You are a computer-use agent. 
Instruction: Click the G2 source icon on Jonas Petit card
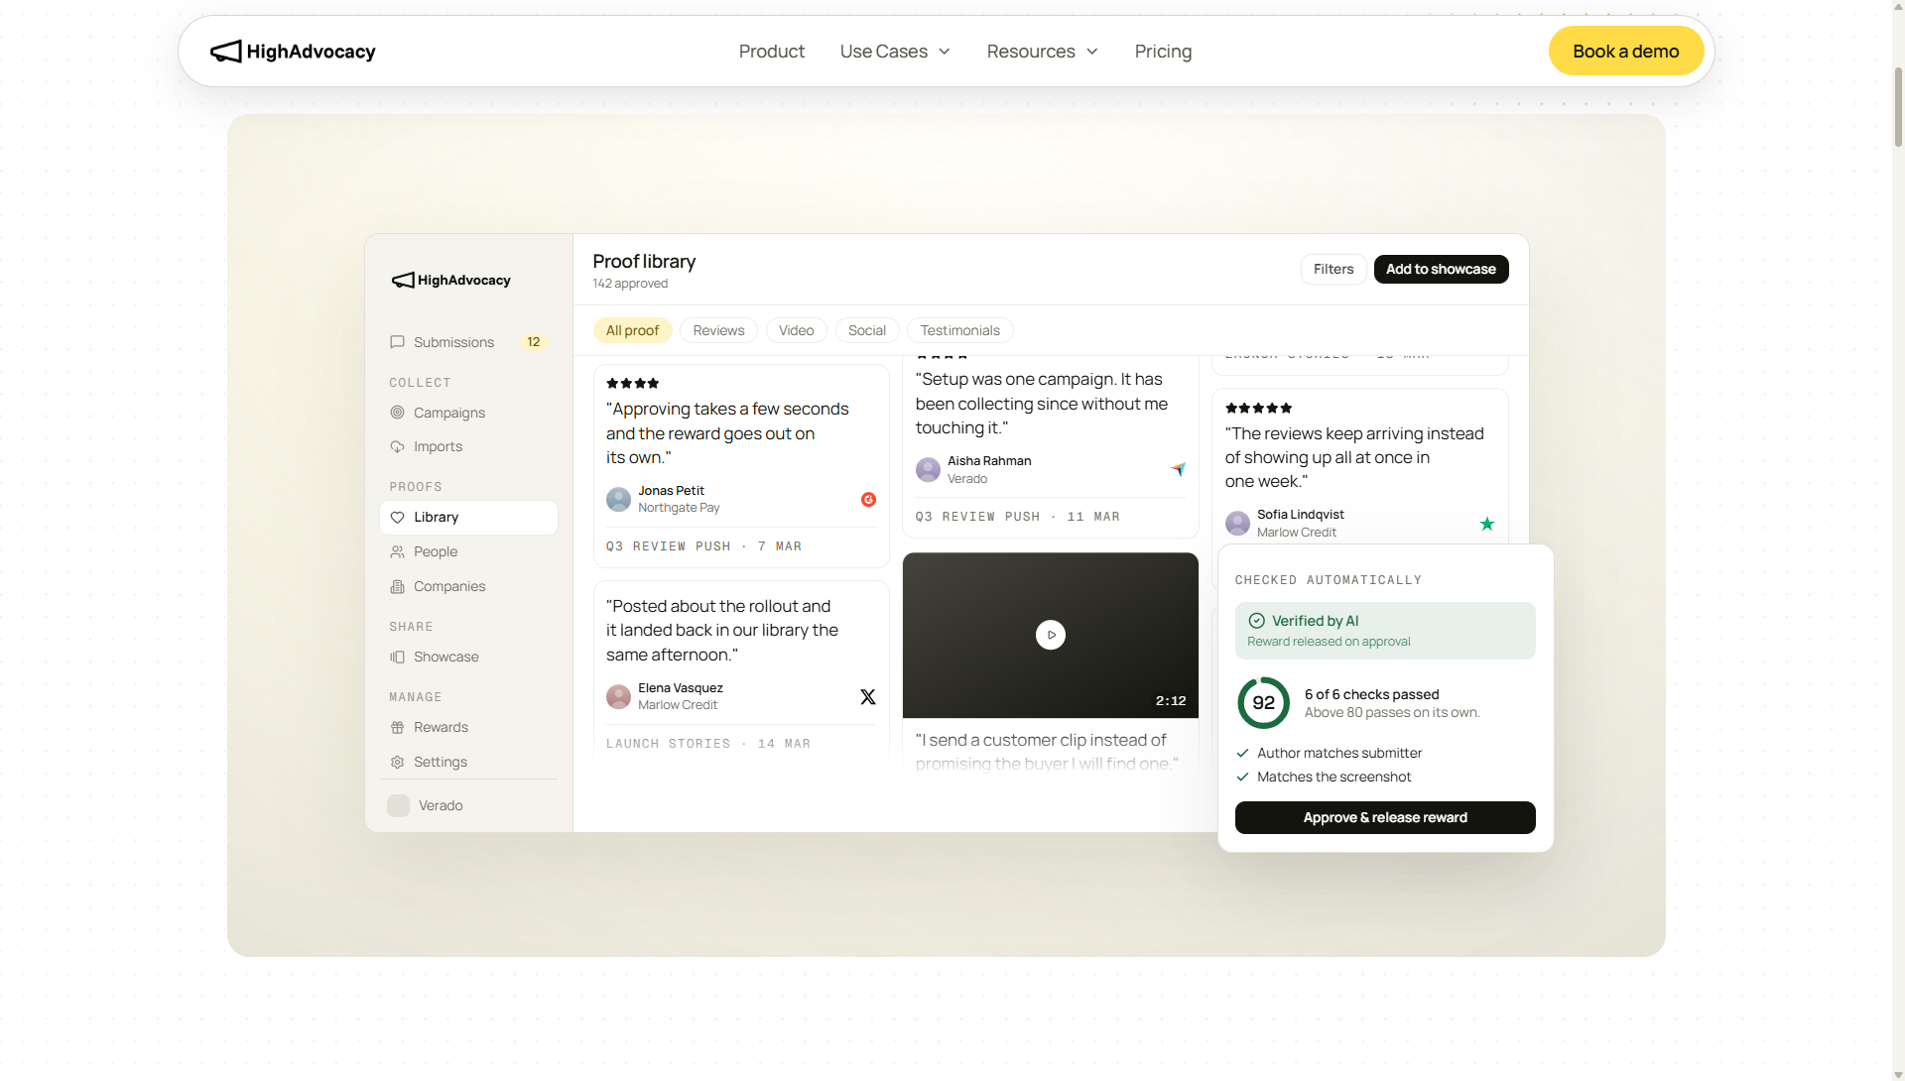click(868, 500)
